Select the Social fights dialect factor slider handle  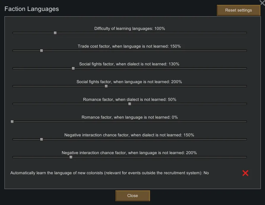coord(73,68)
